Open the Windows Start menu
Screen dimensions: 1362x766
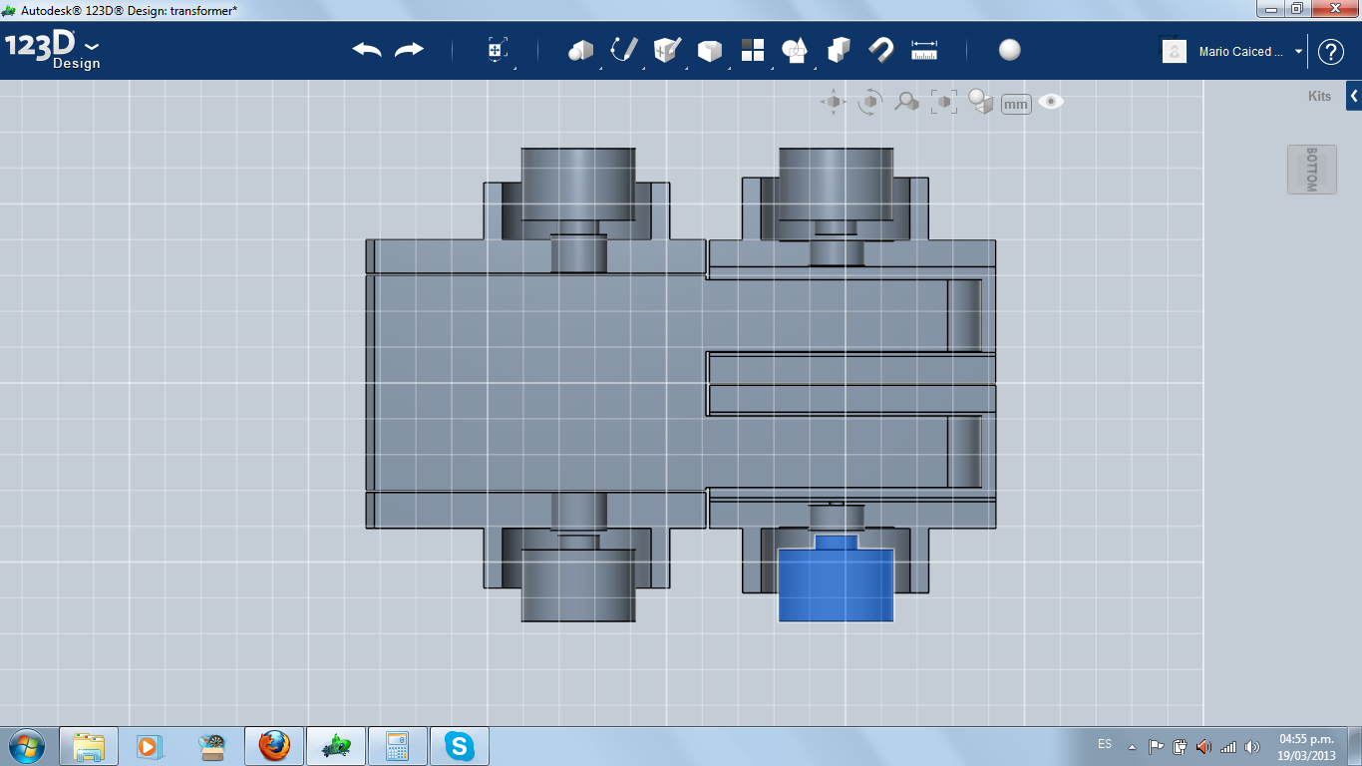click(26, 745)
